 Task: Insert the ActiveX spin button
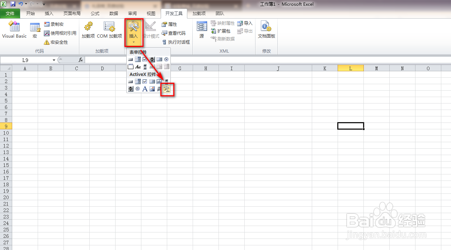[131, 89]
